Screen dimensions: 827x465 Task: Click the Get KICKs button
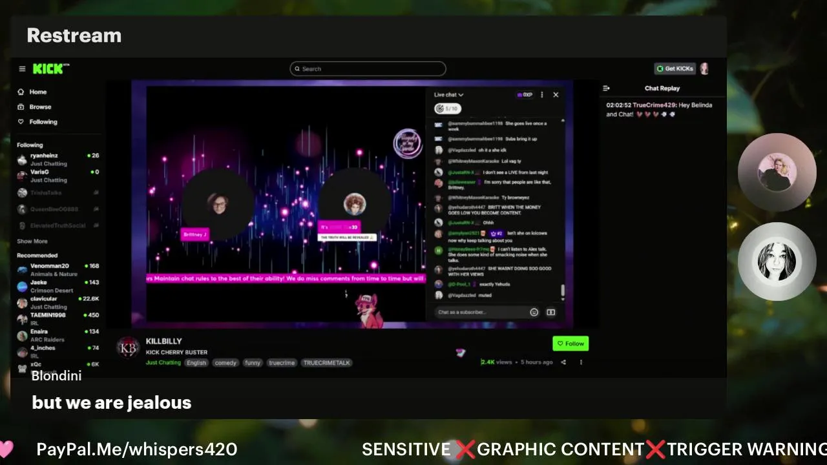675,68
